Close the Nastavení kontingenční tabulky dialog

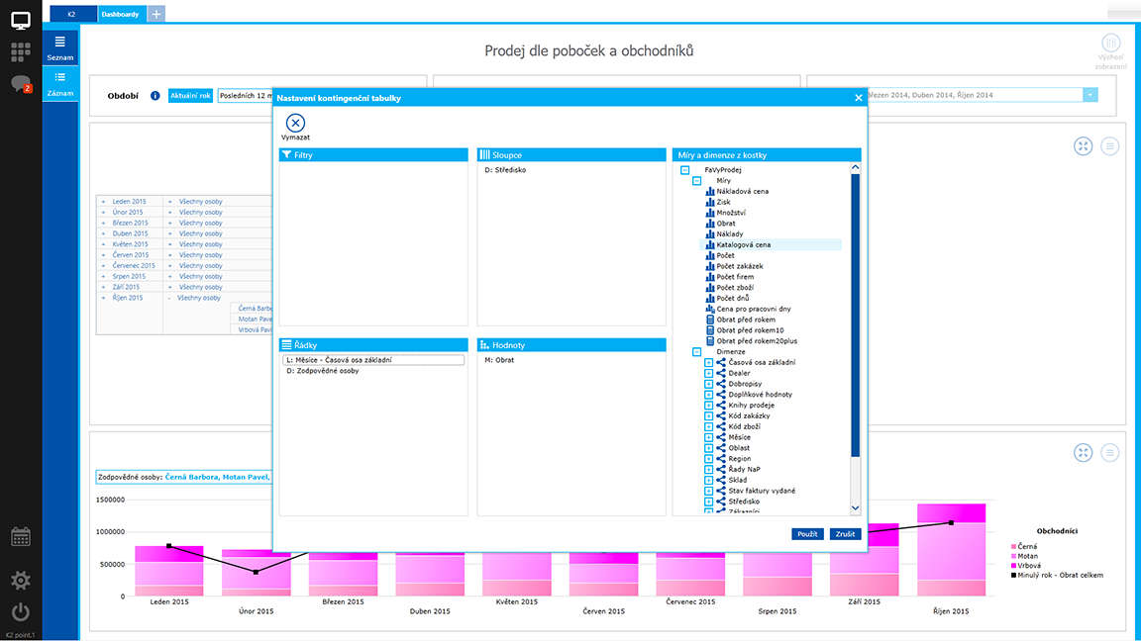pos(858,97)
